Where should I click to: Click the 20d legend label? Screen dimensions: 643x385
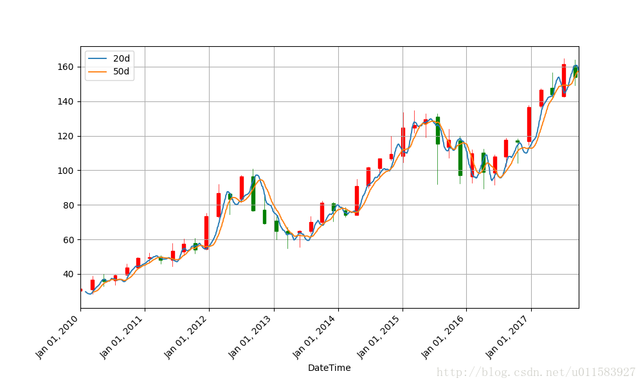pos(122,58)
